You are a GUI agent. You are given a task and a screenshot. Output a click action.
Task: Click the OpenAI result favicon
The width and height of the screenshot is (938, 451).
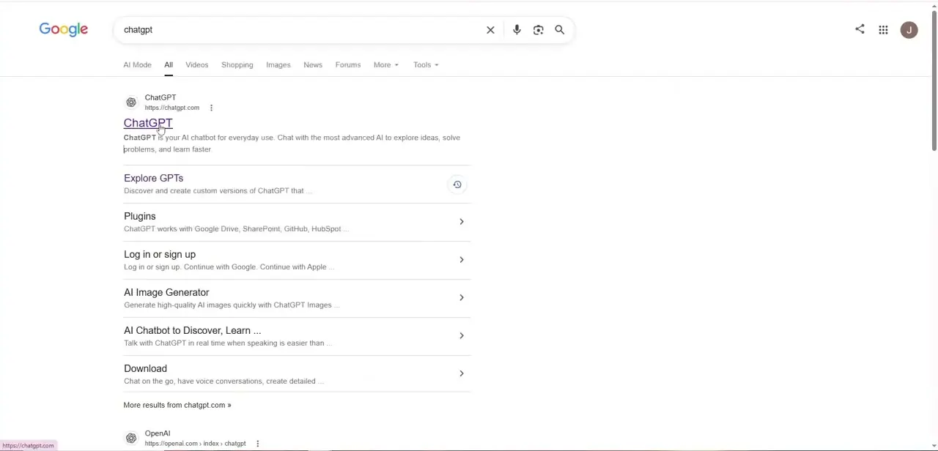131,439
